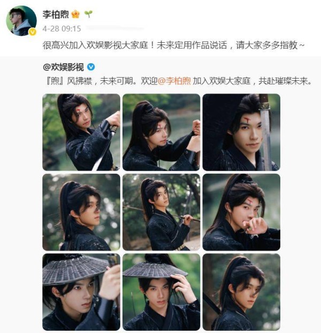Click the yellow verified badge on avatar
The height and width of the screenshot is (333, 321).
point(33,32)
